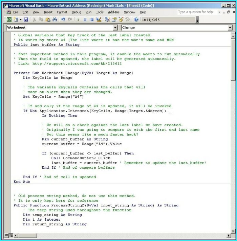The image size is (237, 241).
Task: Click the Undo arrow icon
Action: (63, 20)
